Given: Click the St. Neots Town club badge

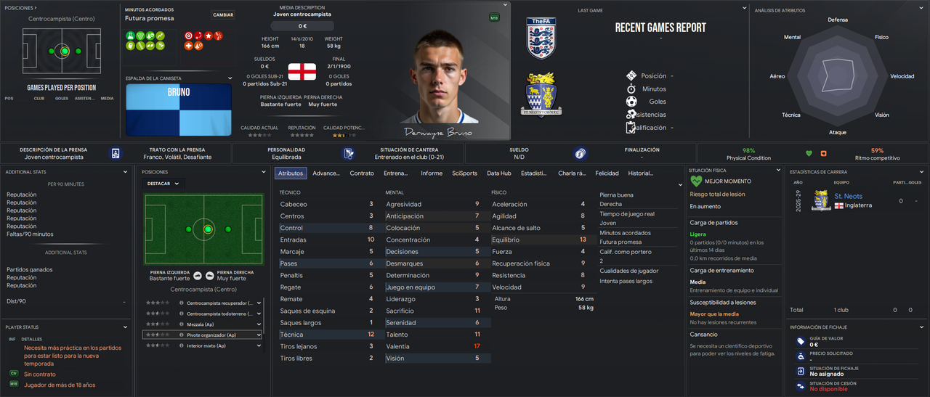Looking at the screenshot, I should (x=541, y=94).
